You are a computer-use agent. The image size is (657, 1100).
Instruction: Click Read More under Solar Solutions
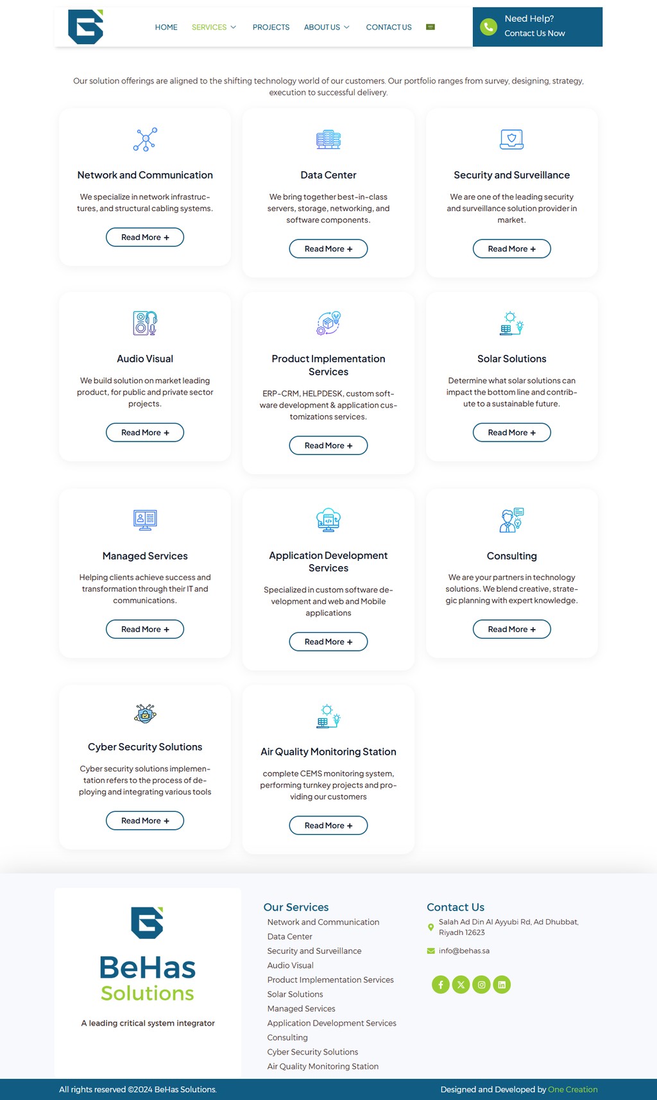pyautogui.click(x=511, y=433)
